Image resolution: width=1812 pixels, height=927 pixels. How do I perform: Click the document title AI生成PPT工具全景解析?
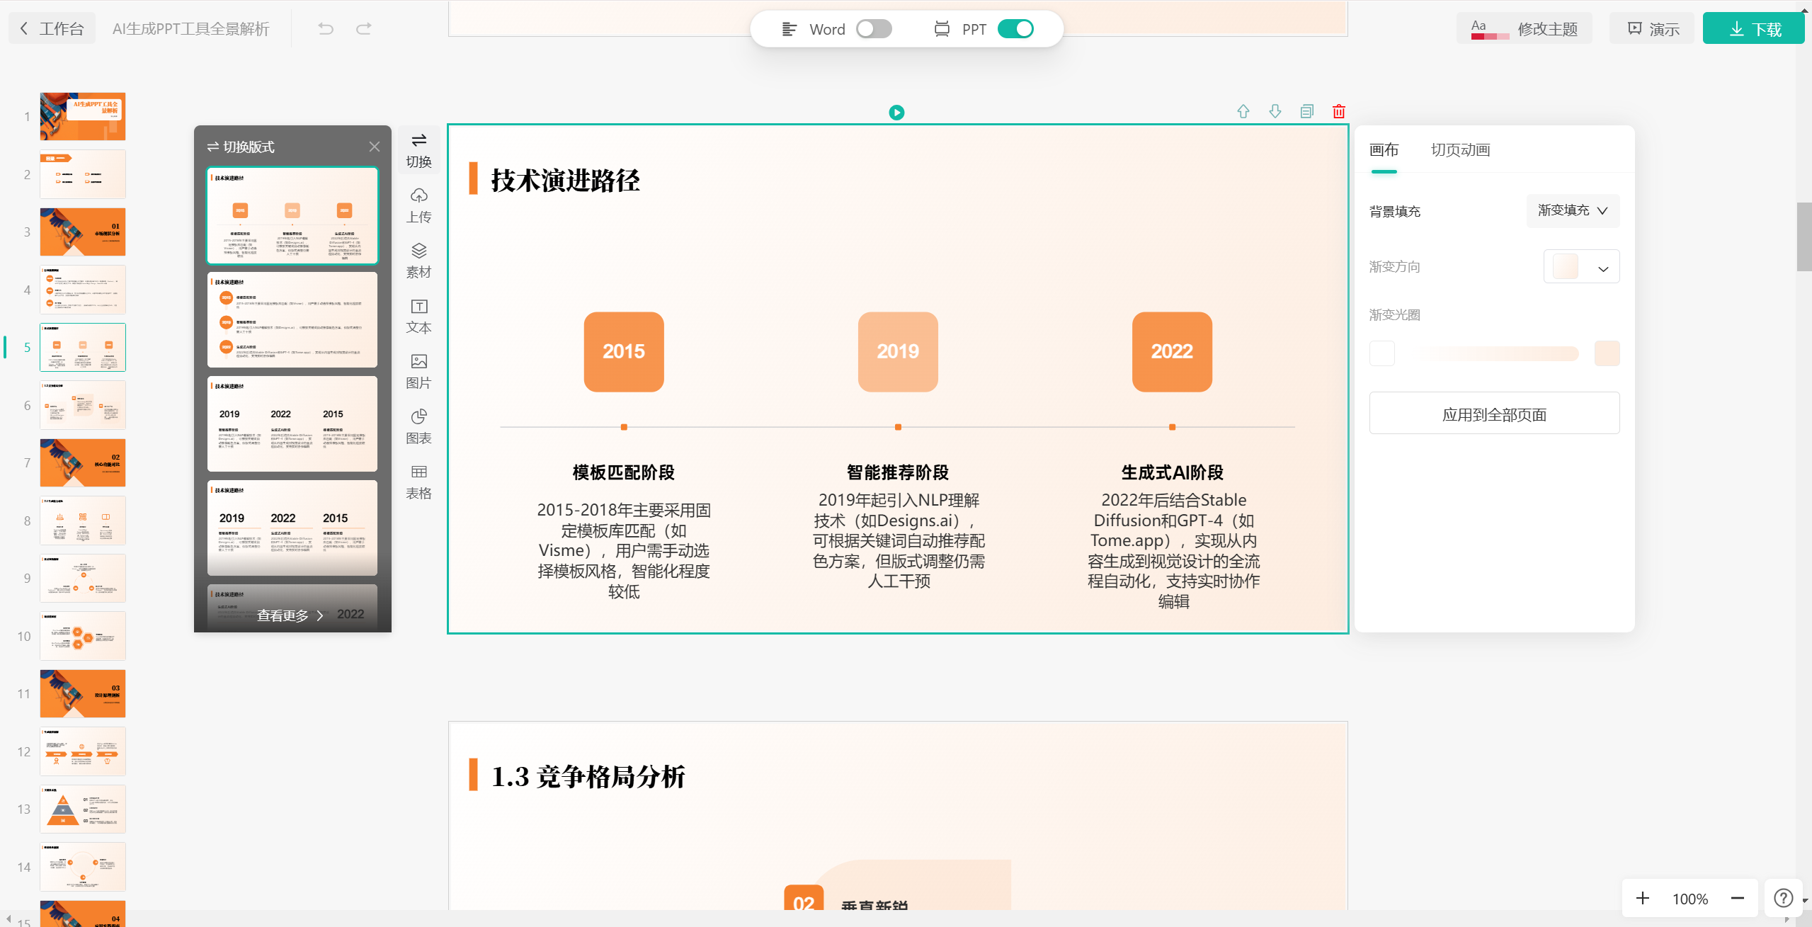(191, 29)
